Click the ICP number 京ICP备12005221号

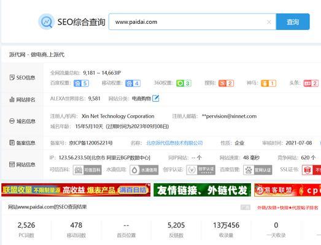click(91, 143)
